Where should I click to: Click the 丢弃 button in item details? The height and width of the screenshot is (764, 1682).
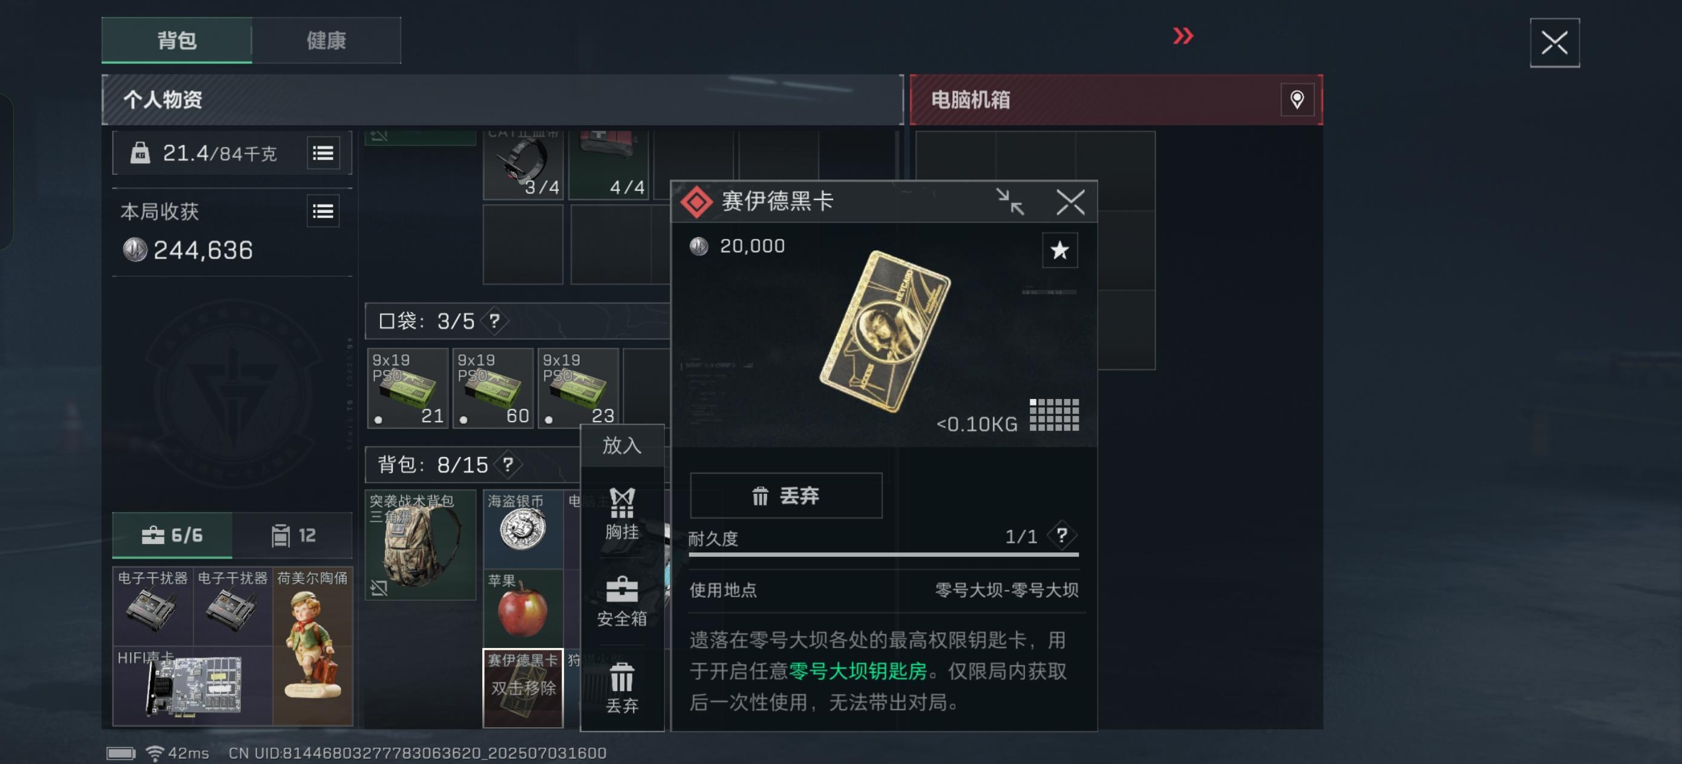pyautogui.click(x=785, y=496)
